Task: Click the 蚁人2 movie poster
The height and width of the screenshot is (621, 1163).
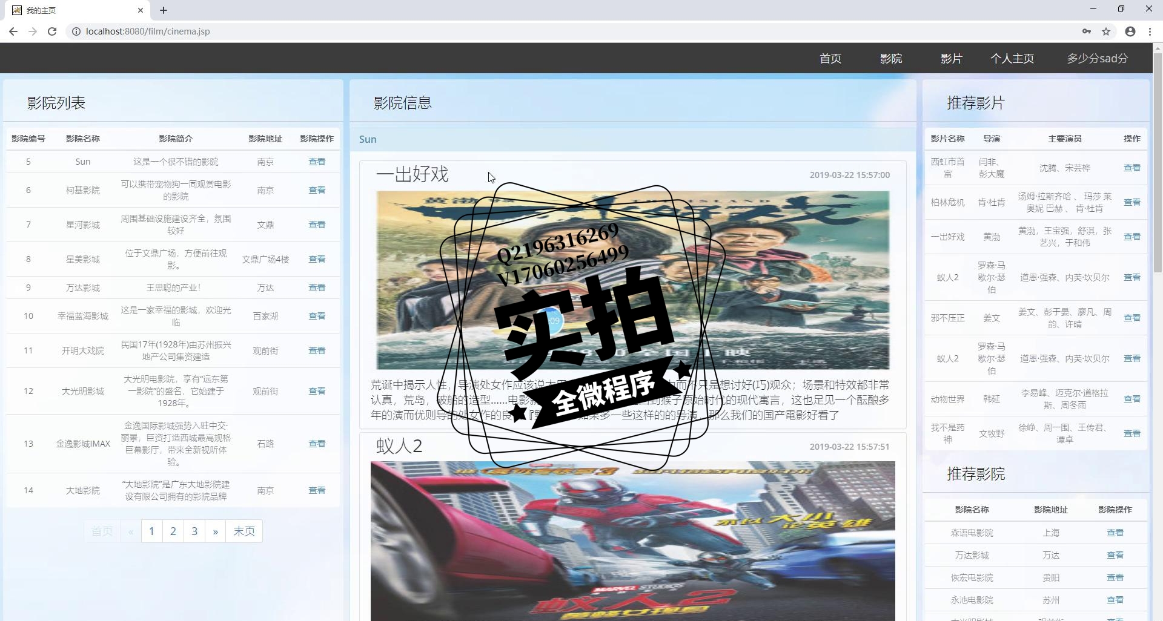Action: (633, 541)
